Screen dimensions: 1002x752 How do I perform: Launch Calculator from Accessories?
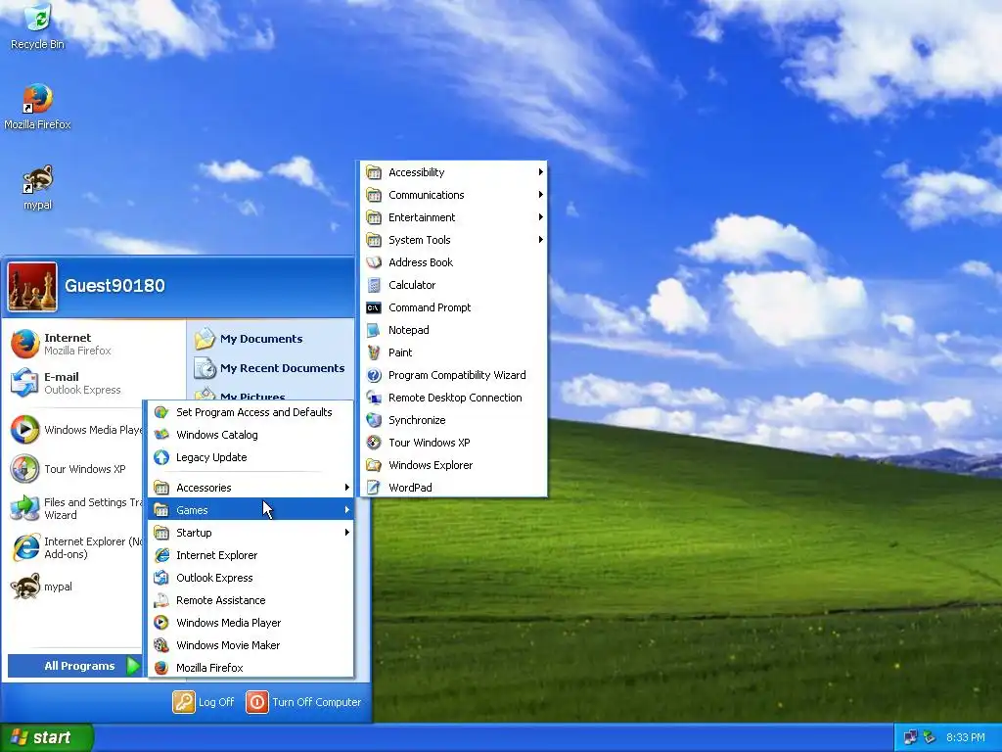coord(454,285)
